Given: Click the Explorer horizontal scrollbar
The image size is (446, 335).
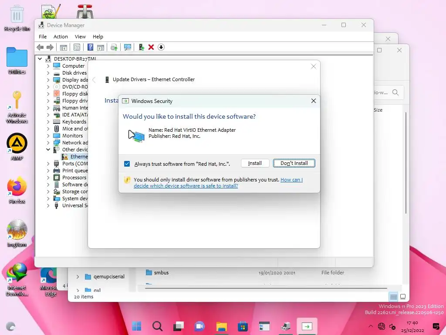Looking at the screenshot, I should [266, 288].
